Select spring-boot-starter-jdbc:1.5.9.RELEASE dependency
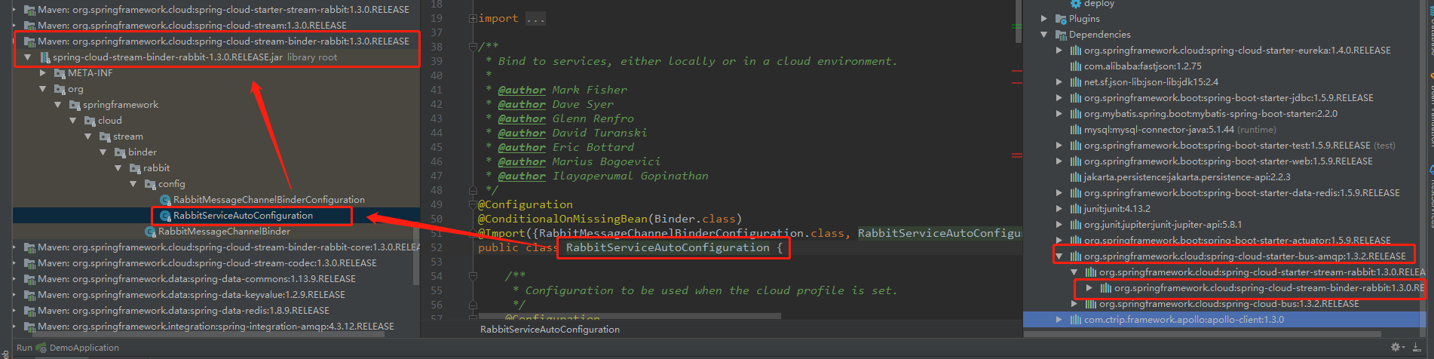Viewport: 1434px width, 359px height. point(1229,98)
